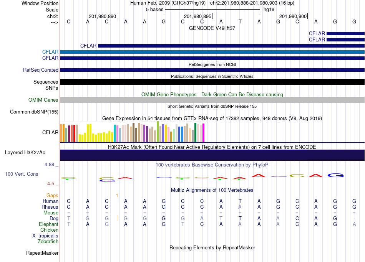Open '100 vertebrates Basewise Conservation by PhyloP' title
Screen dimensions: 365x262
[212, 165]
